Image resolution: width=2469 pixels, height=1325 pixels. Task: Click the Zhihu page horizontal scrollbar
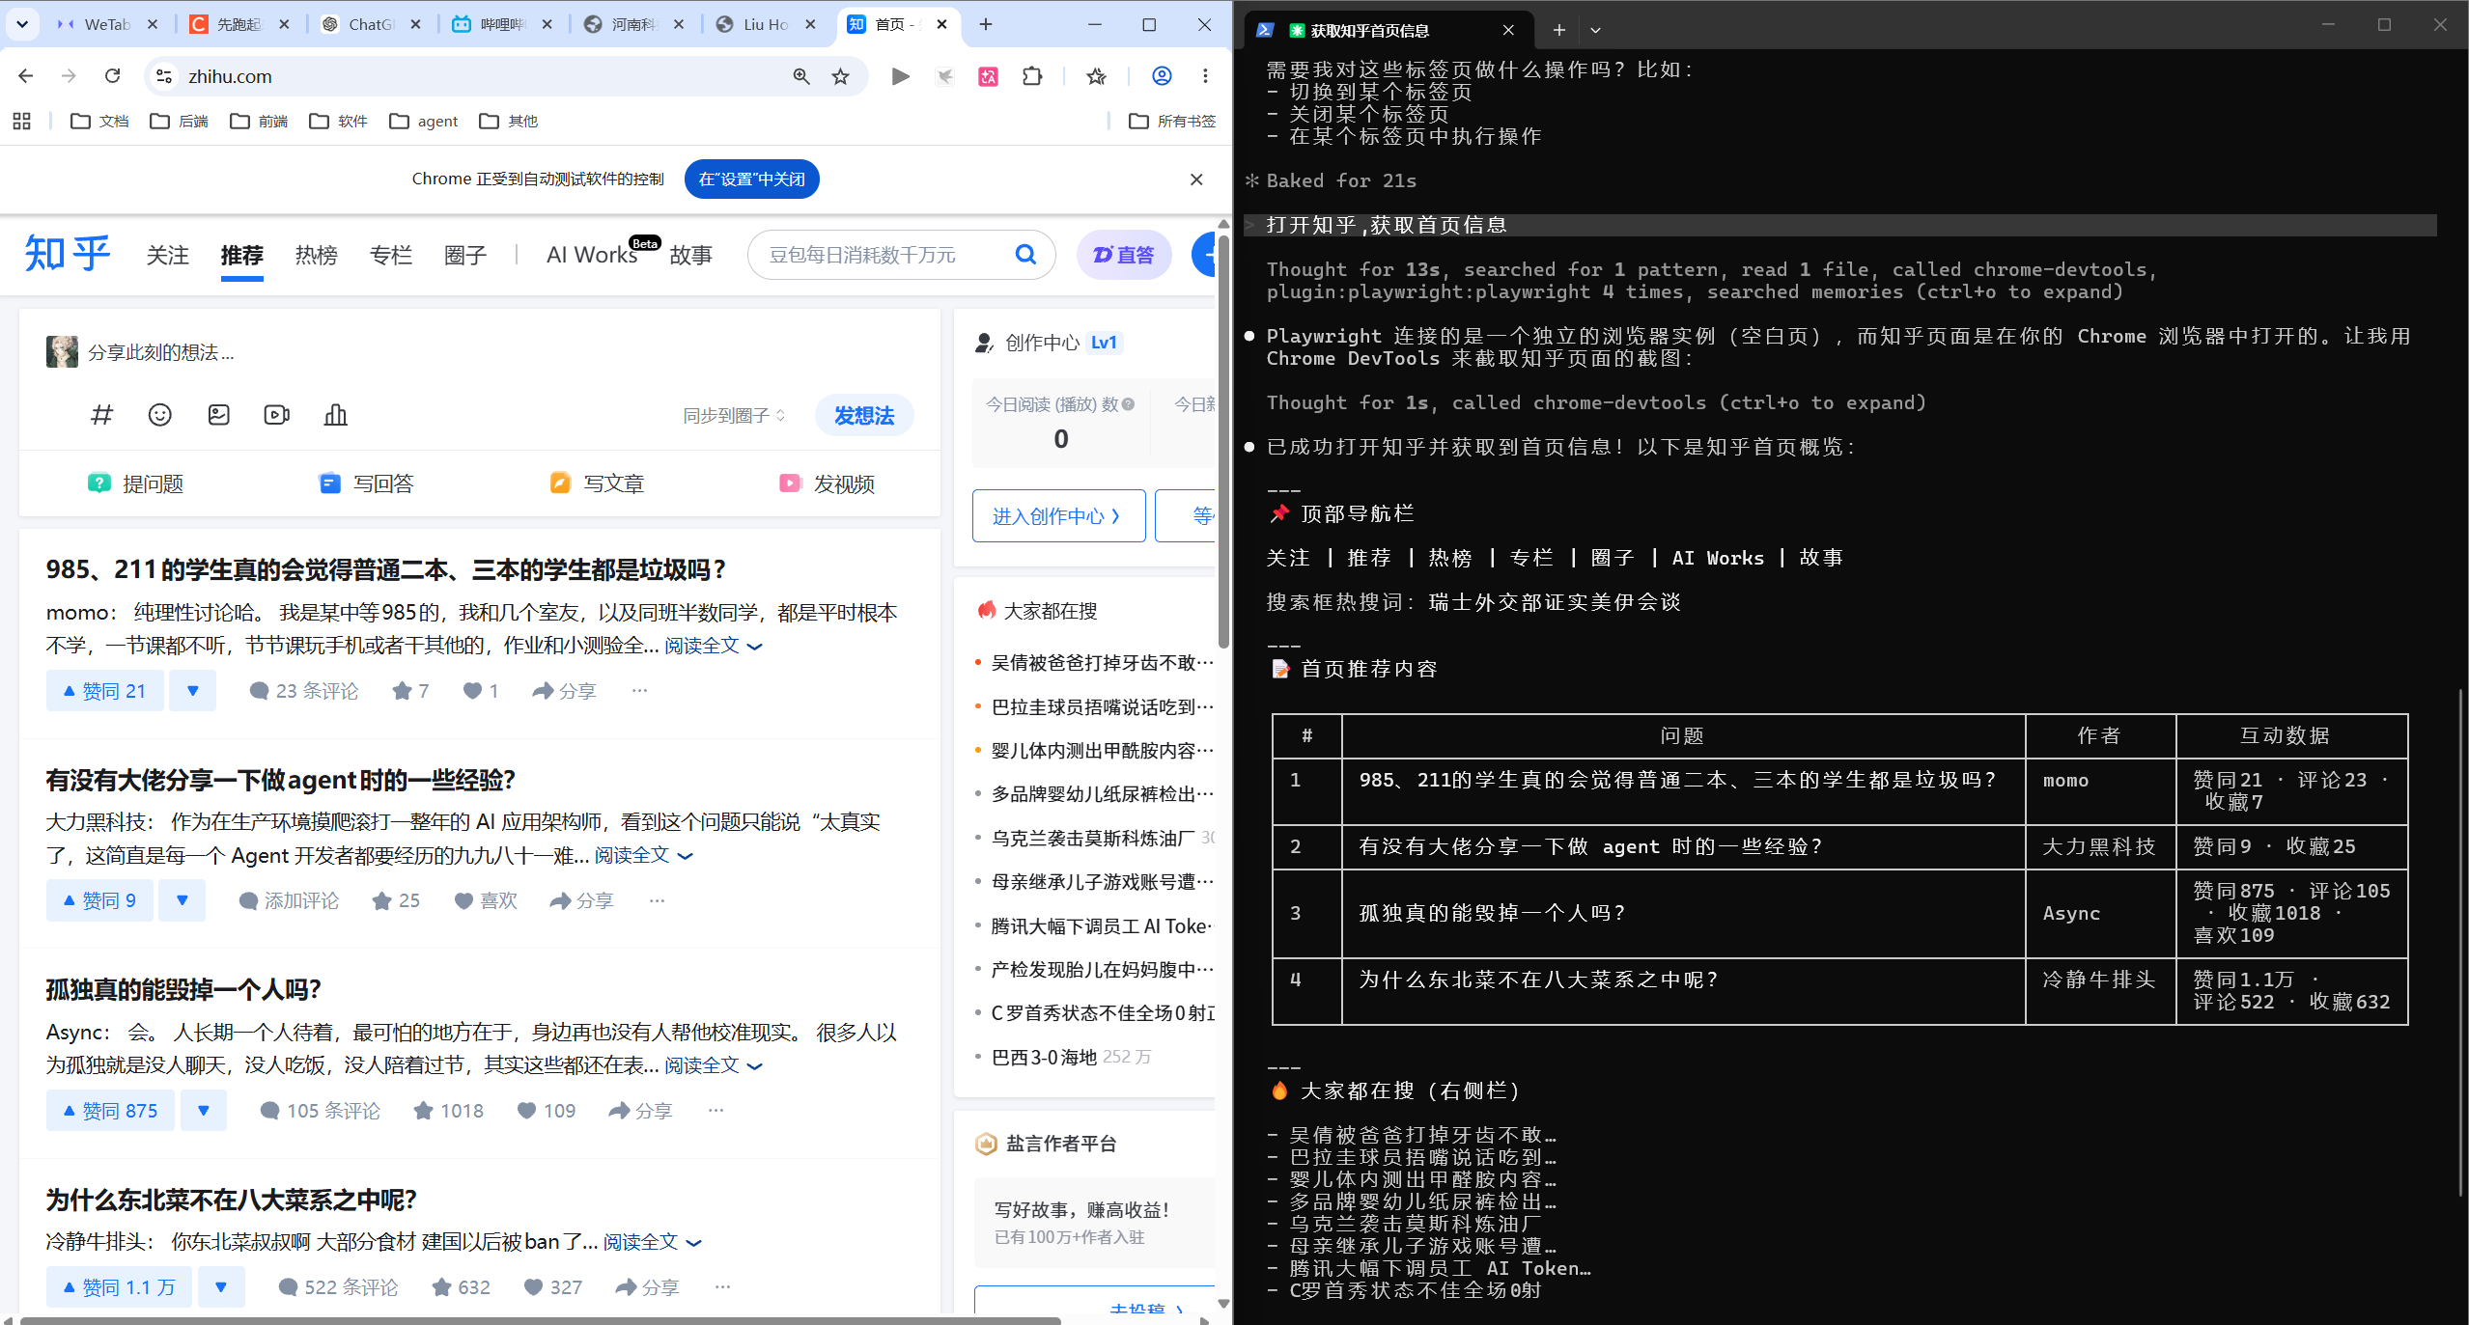click(x=541, y=1319)
